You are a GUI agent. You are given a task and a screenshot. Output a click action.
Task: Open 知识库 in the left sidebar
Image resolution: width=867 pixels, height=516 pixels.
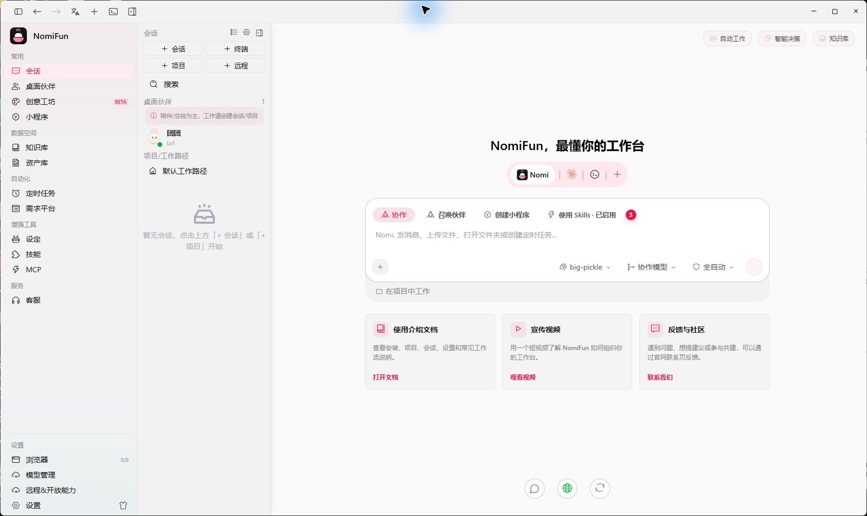[x=70, y=147]
